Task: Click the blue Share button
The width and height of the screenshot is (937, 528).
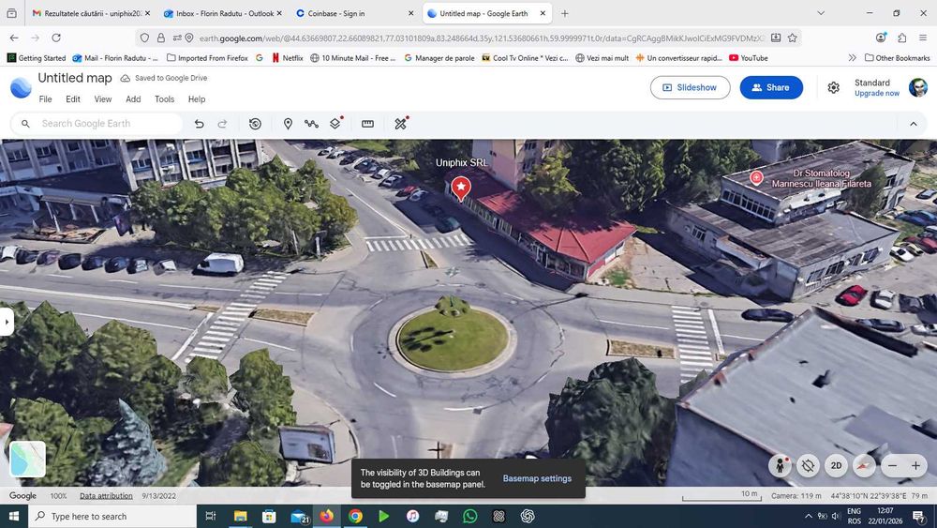Action: (x=771, y=87)
